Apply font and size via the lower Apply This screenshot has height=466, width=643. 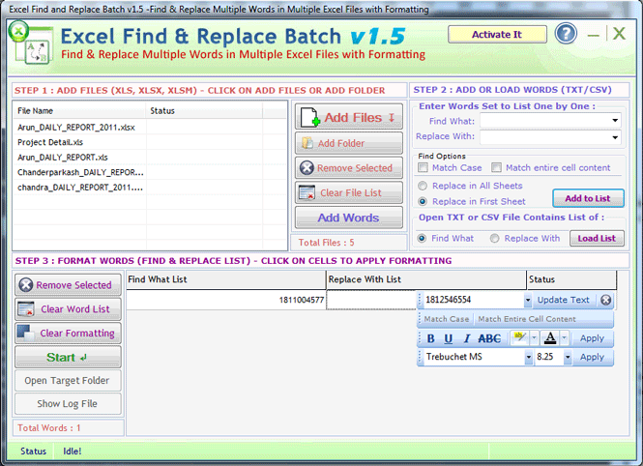(x=592, y=357)
